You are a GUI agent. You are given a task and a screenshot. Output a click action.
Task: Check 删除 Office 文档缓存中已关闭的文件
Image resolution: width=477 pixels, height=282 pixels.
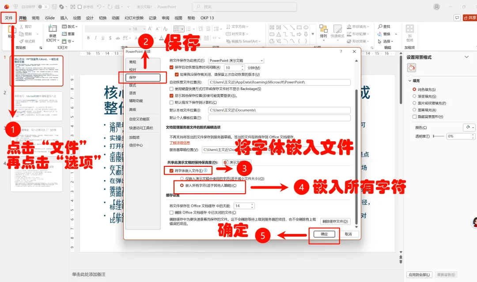coord(171,213)
